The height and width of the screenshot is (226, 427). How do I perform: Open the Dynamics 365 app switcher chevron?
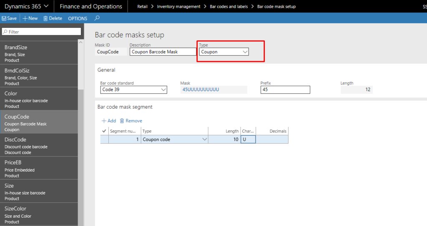(46, 6)
